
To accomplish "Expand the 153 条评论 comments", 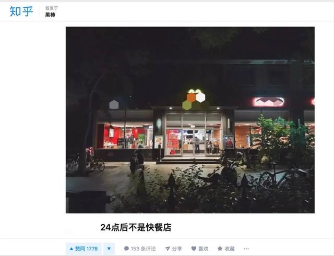I will (x=140, y=249).
